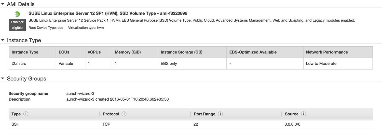The width and height of the screenshot is (382, 134).
Task: Select the EBS-Optimized Available column header
Action: pos(253,52)
